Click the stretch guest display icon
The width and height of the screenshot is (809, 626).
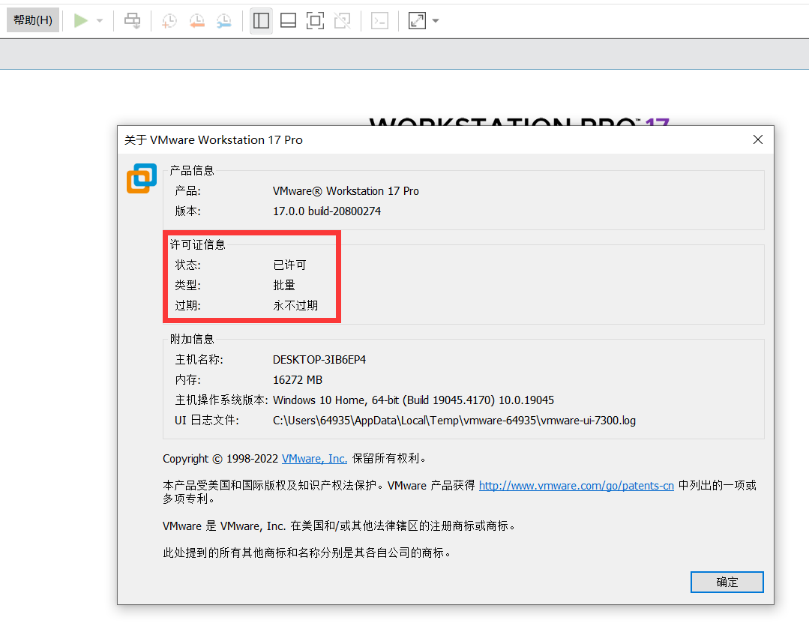coord(417,21)
